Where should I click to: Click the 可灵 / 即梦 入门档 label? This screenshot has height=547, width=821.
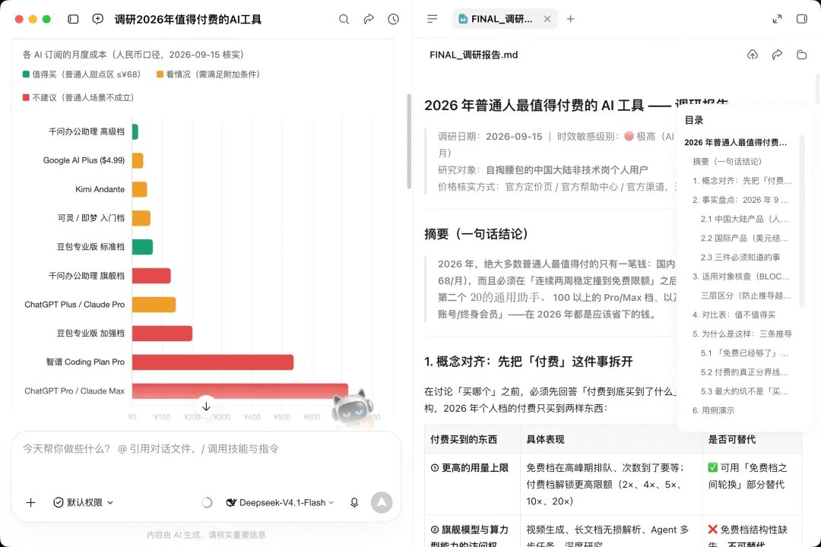pos(91,218)
